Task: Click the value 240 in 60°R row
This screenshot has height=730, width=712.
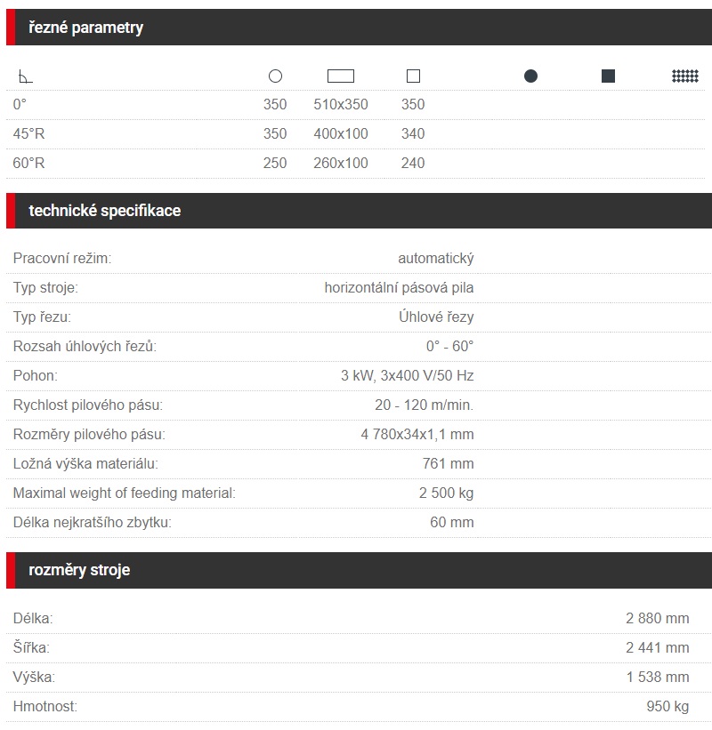Action: [413, 163]
